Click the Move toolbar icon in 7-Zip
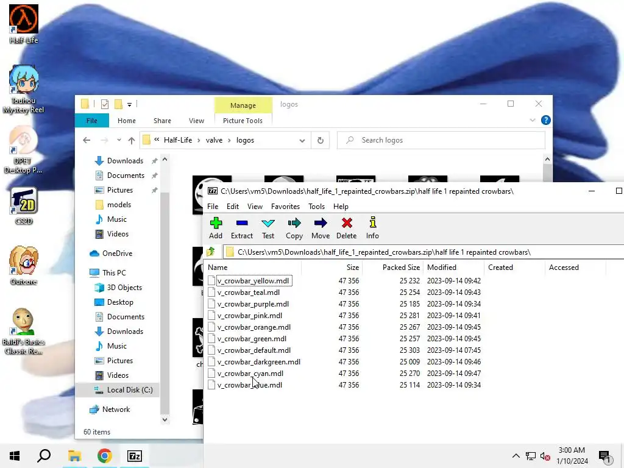Image resolution: width=624 pixels, height=468 pixels. 321,228
